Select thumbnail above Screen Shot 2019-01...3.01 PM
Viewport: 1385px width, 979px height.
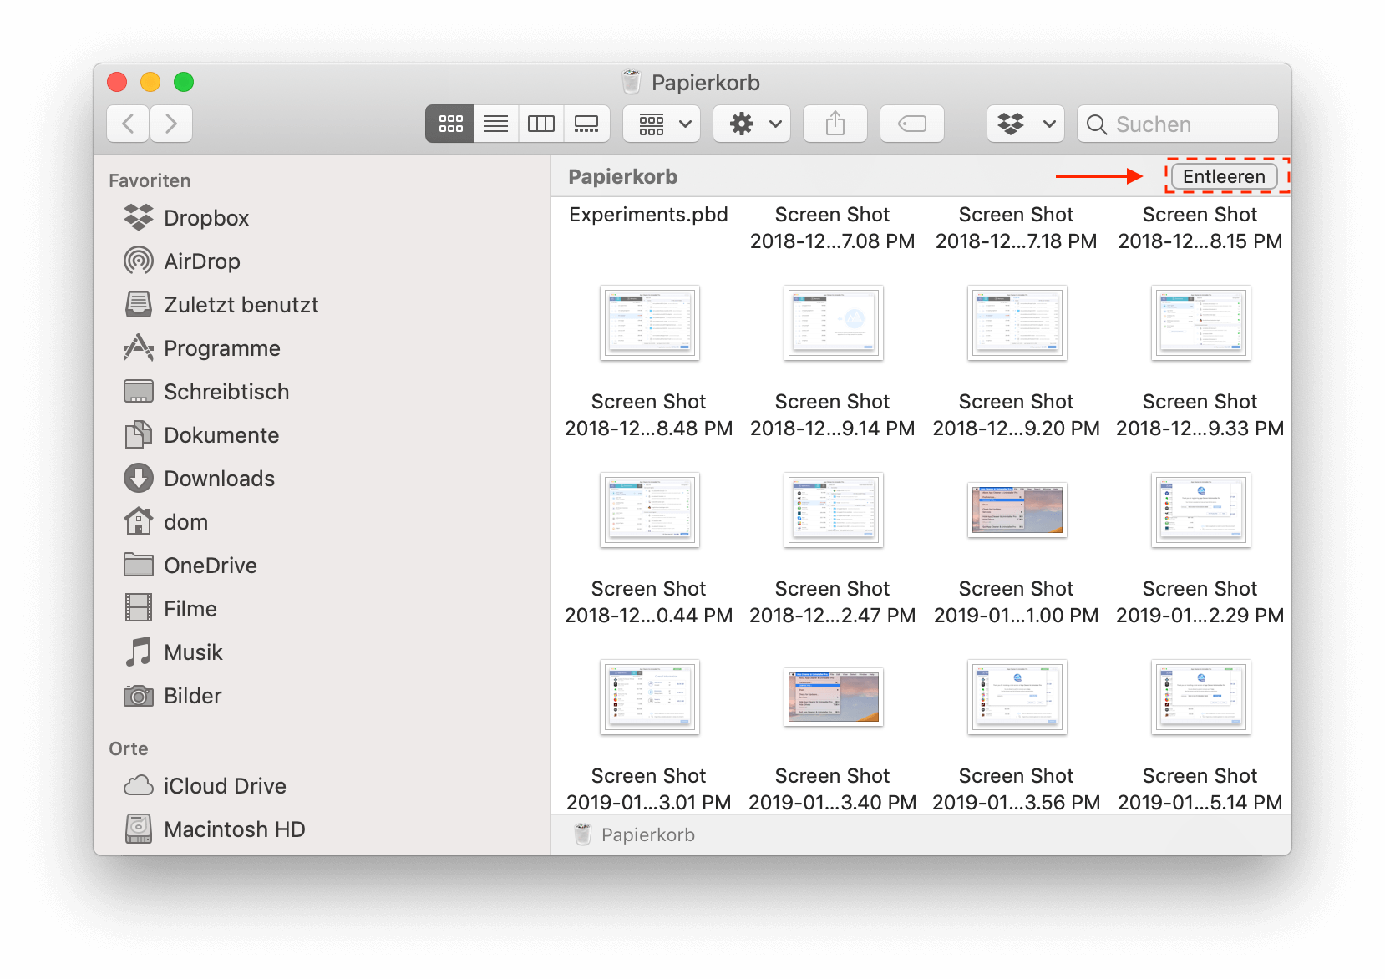point(650,697)
